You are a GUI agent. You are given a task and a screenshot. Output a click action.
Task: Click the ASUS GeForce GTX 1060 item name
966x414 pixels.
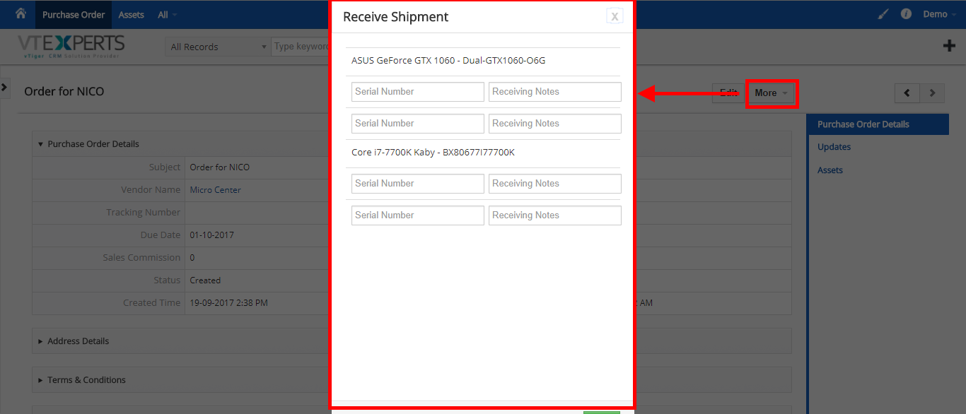tap(448, 61)
